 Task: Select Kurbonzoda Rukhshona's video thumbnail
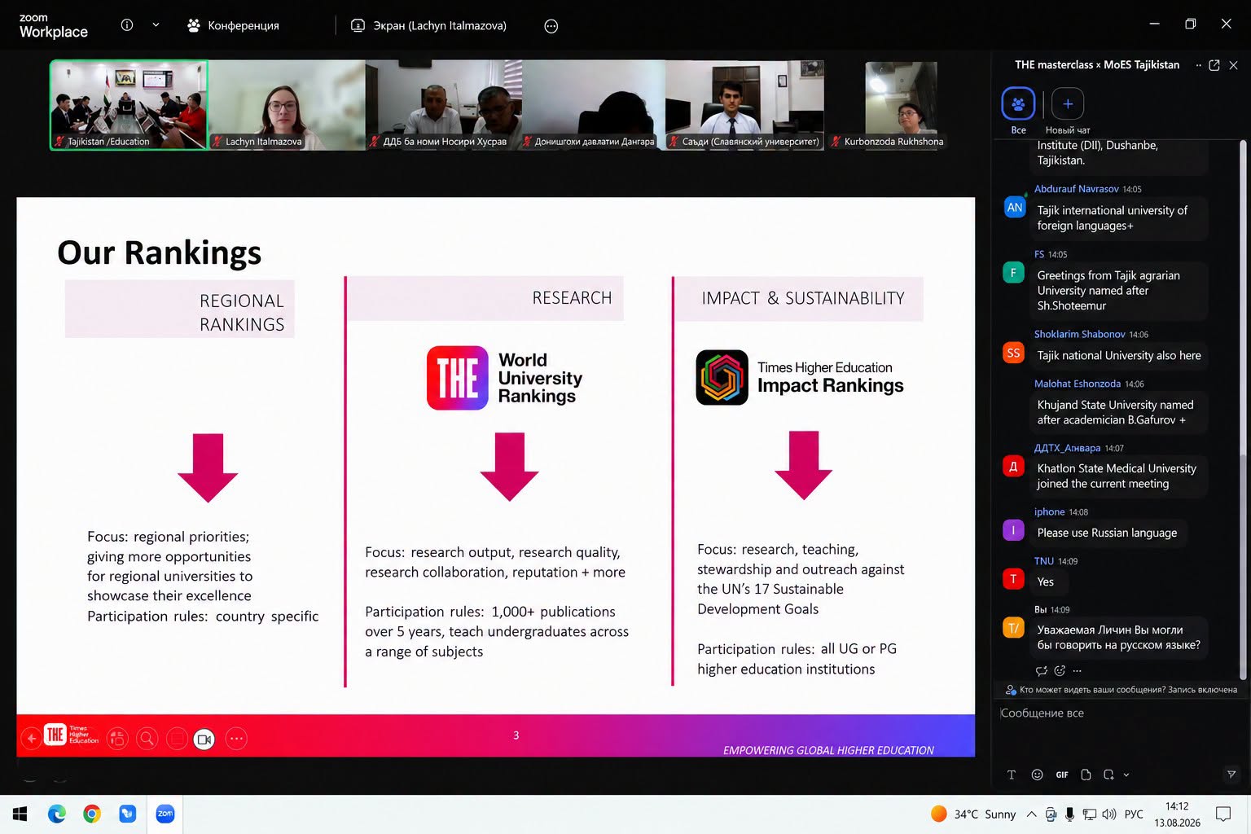tap(901, 105)
